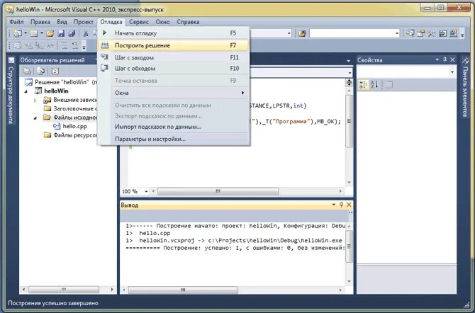This screenshot has width=475, height=313.
Task: Open the Вид menu
Action: pos(62,22)
